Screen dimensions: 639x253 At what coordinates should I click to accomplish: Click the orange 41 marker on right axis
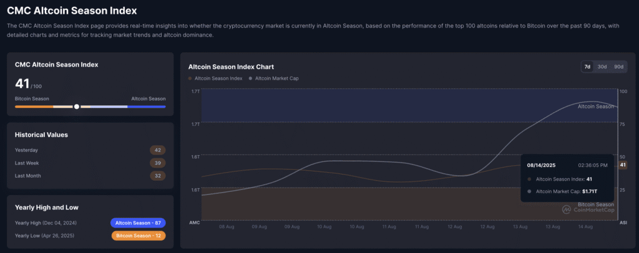click(x=622, y=165)
